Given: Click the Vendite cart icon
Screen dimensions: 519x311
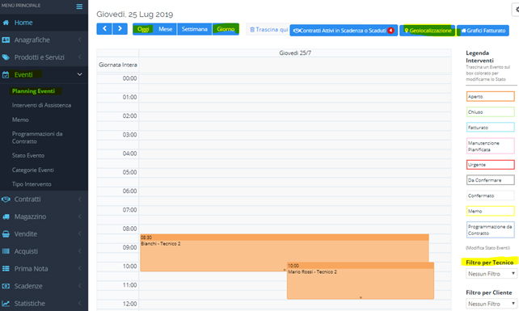Looking at the screenshot, I should (6, 234).
